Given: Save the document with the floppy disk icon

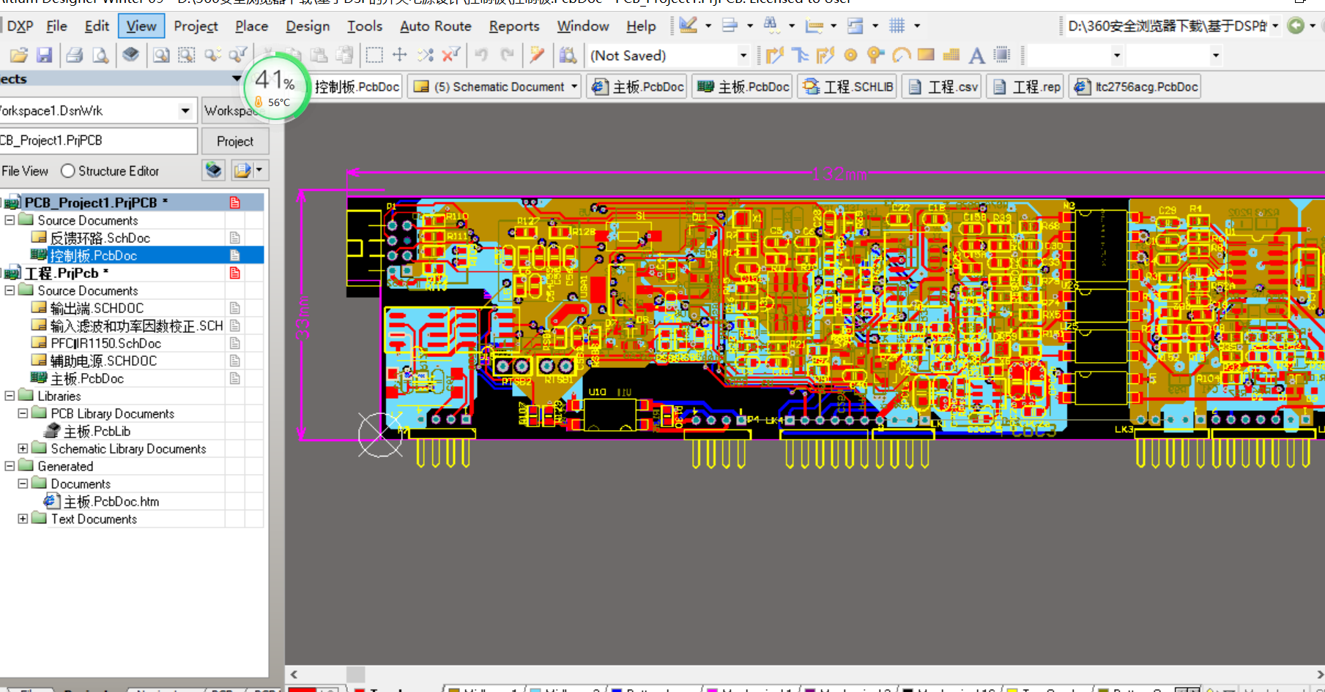Looking at the screenshot, I should click(44, 55).
